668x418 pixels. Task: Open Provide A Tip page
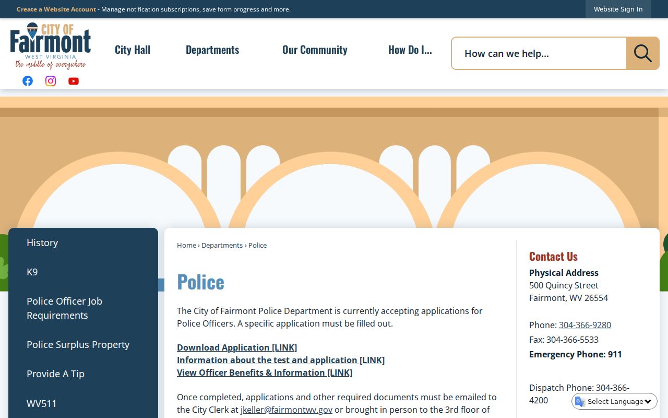[55, 374]
